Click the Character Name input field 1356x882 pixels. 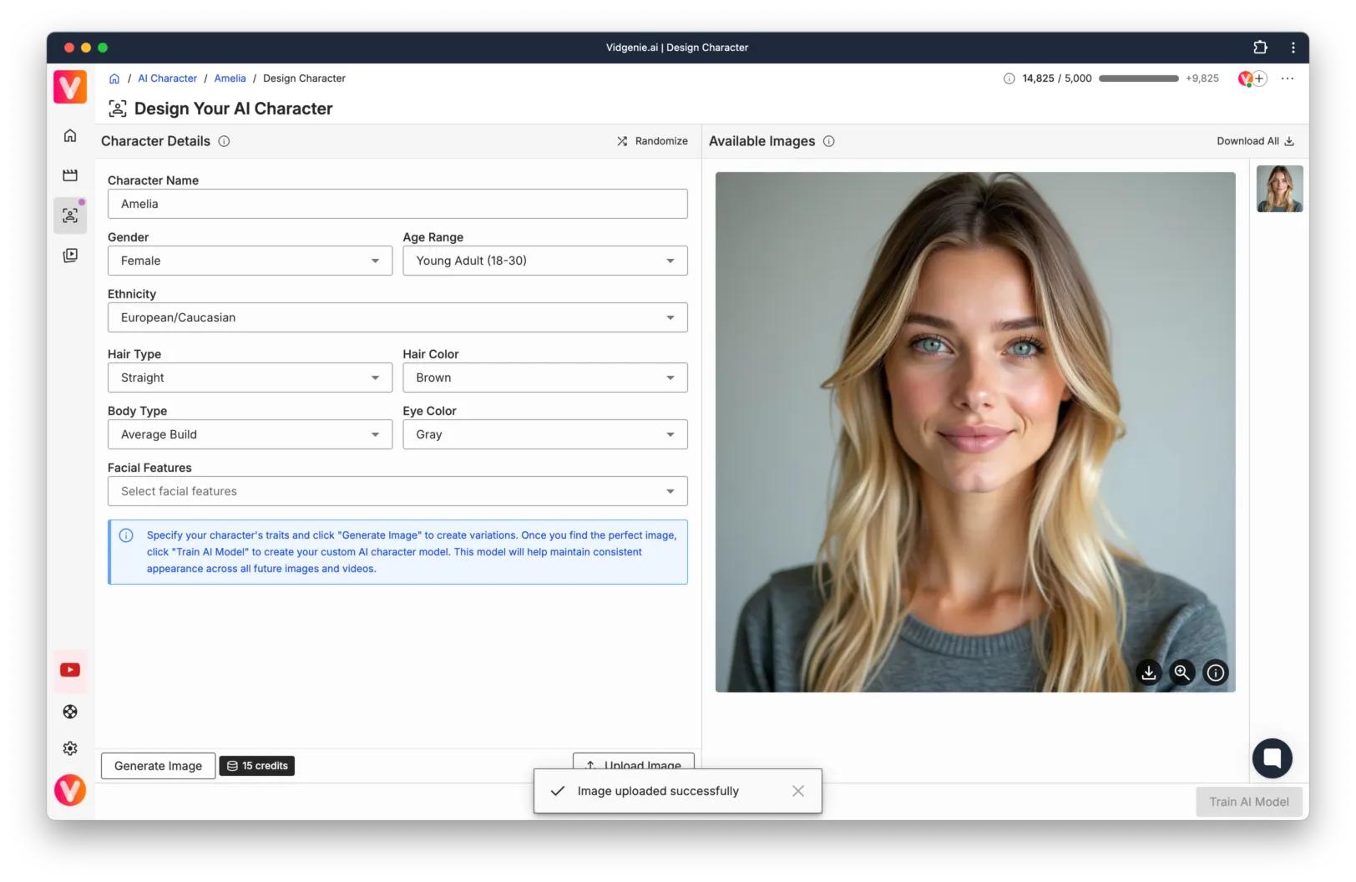(397, 204)
